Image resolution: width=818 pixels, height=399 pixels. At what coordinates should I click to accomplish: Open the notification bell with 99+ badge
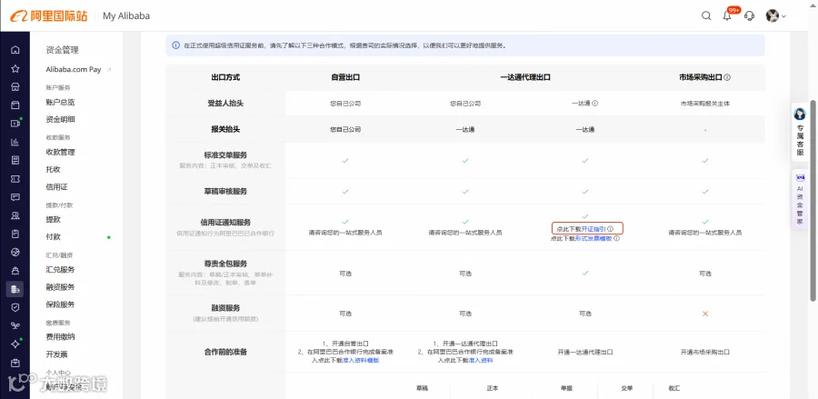(x=728, y=15)
